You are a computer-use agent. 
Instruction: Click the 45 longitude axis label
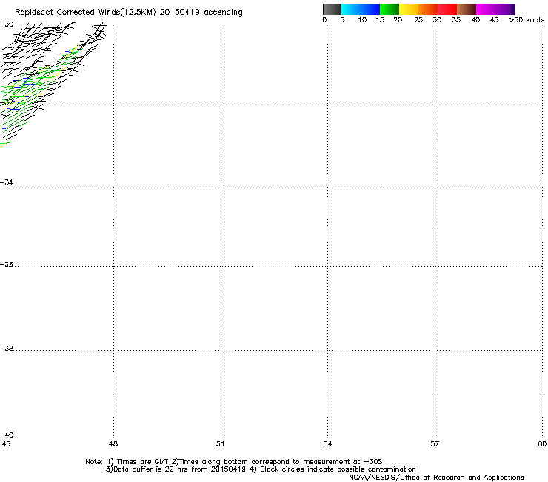[x=6, y=444]
